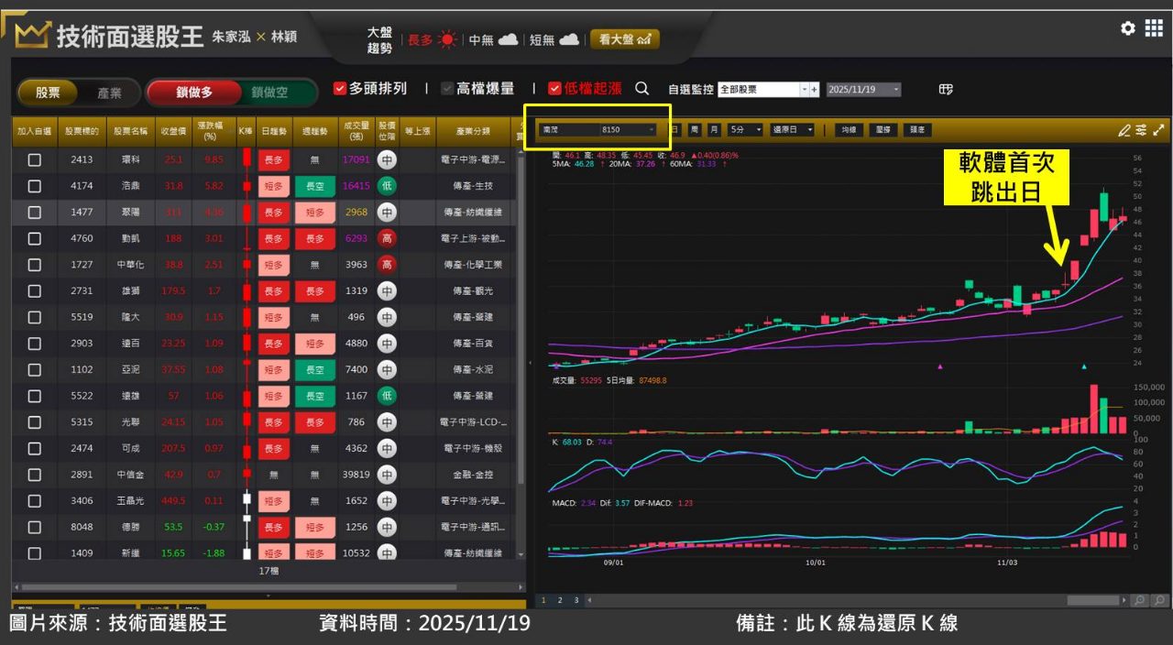Expand the chart to fullscreen
The width and height of the screenshot is (1173, 645).
pyautogui.click(x=1159, y=130)
